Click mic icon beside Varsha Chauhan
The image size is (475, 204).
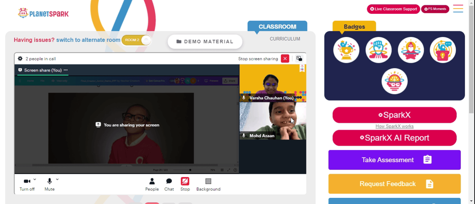coord(244,98)
